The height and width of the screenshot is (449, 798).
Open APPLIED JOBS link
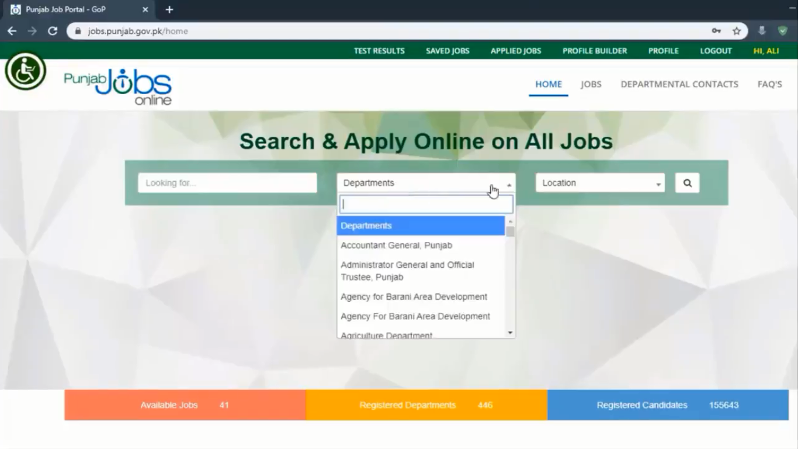point(516,51)
